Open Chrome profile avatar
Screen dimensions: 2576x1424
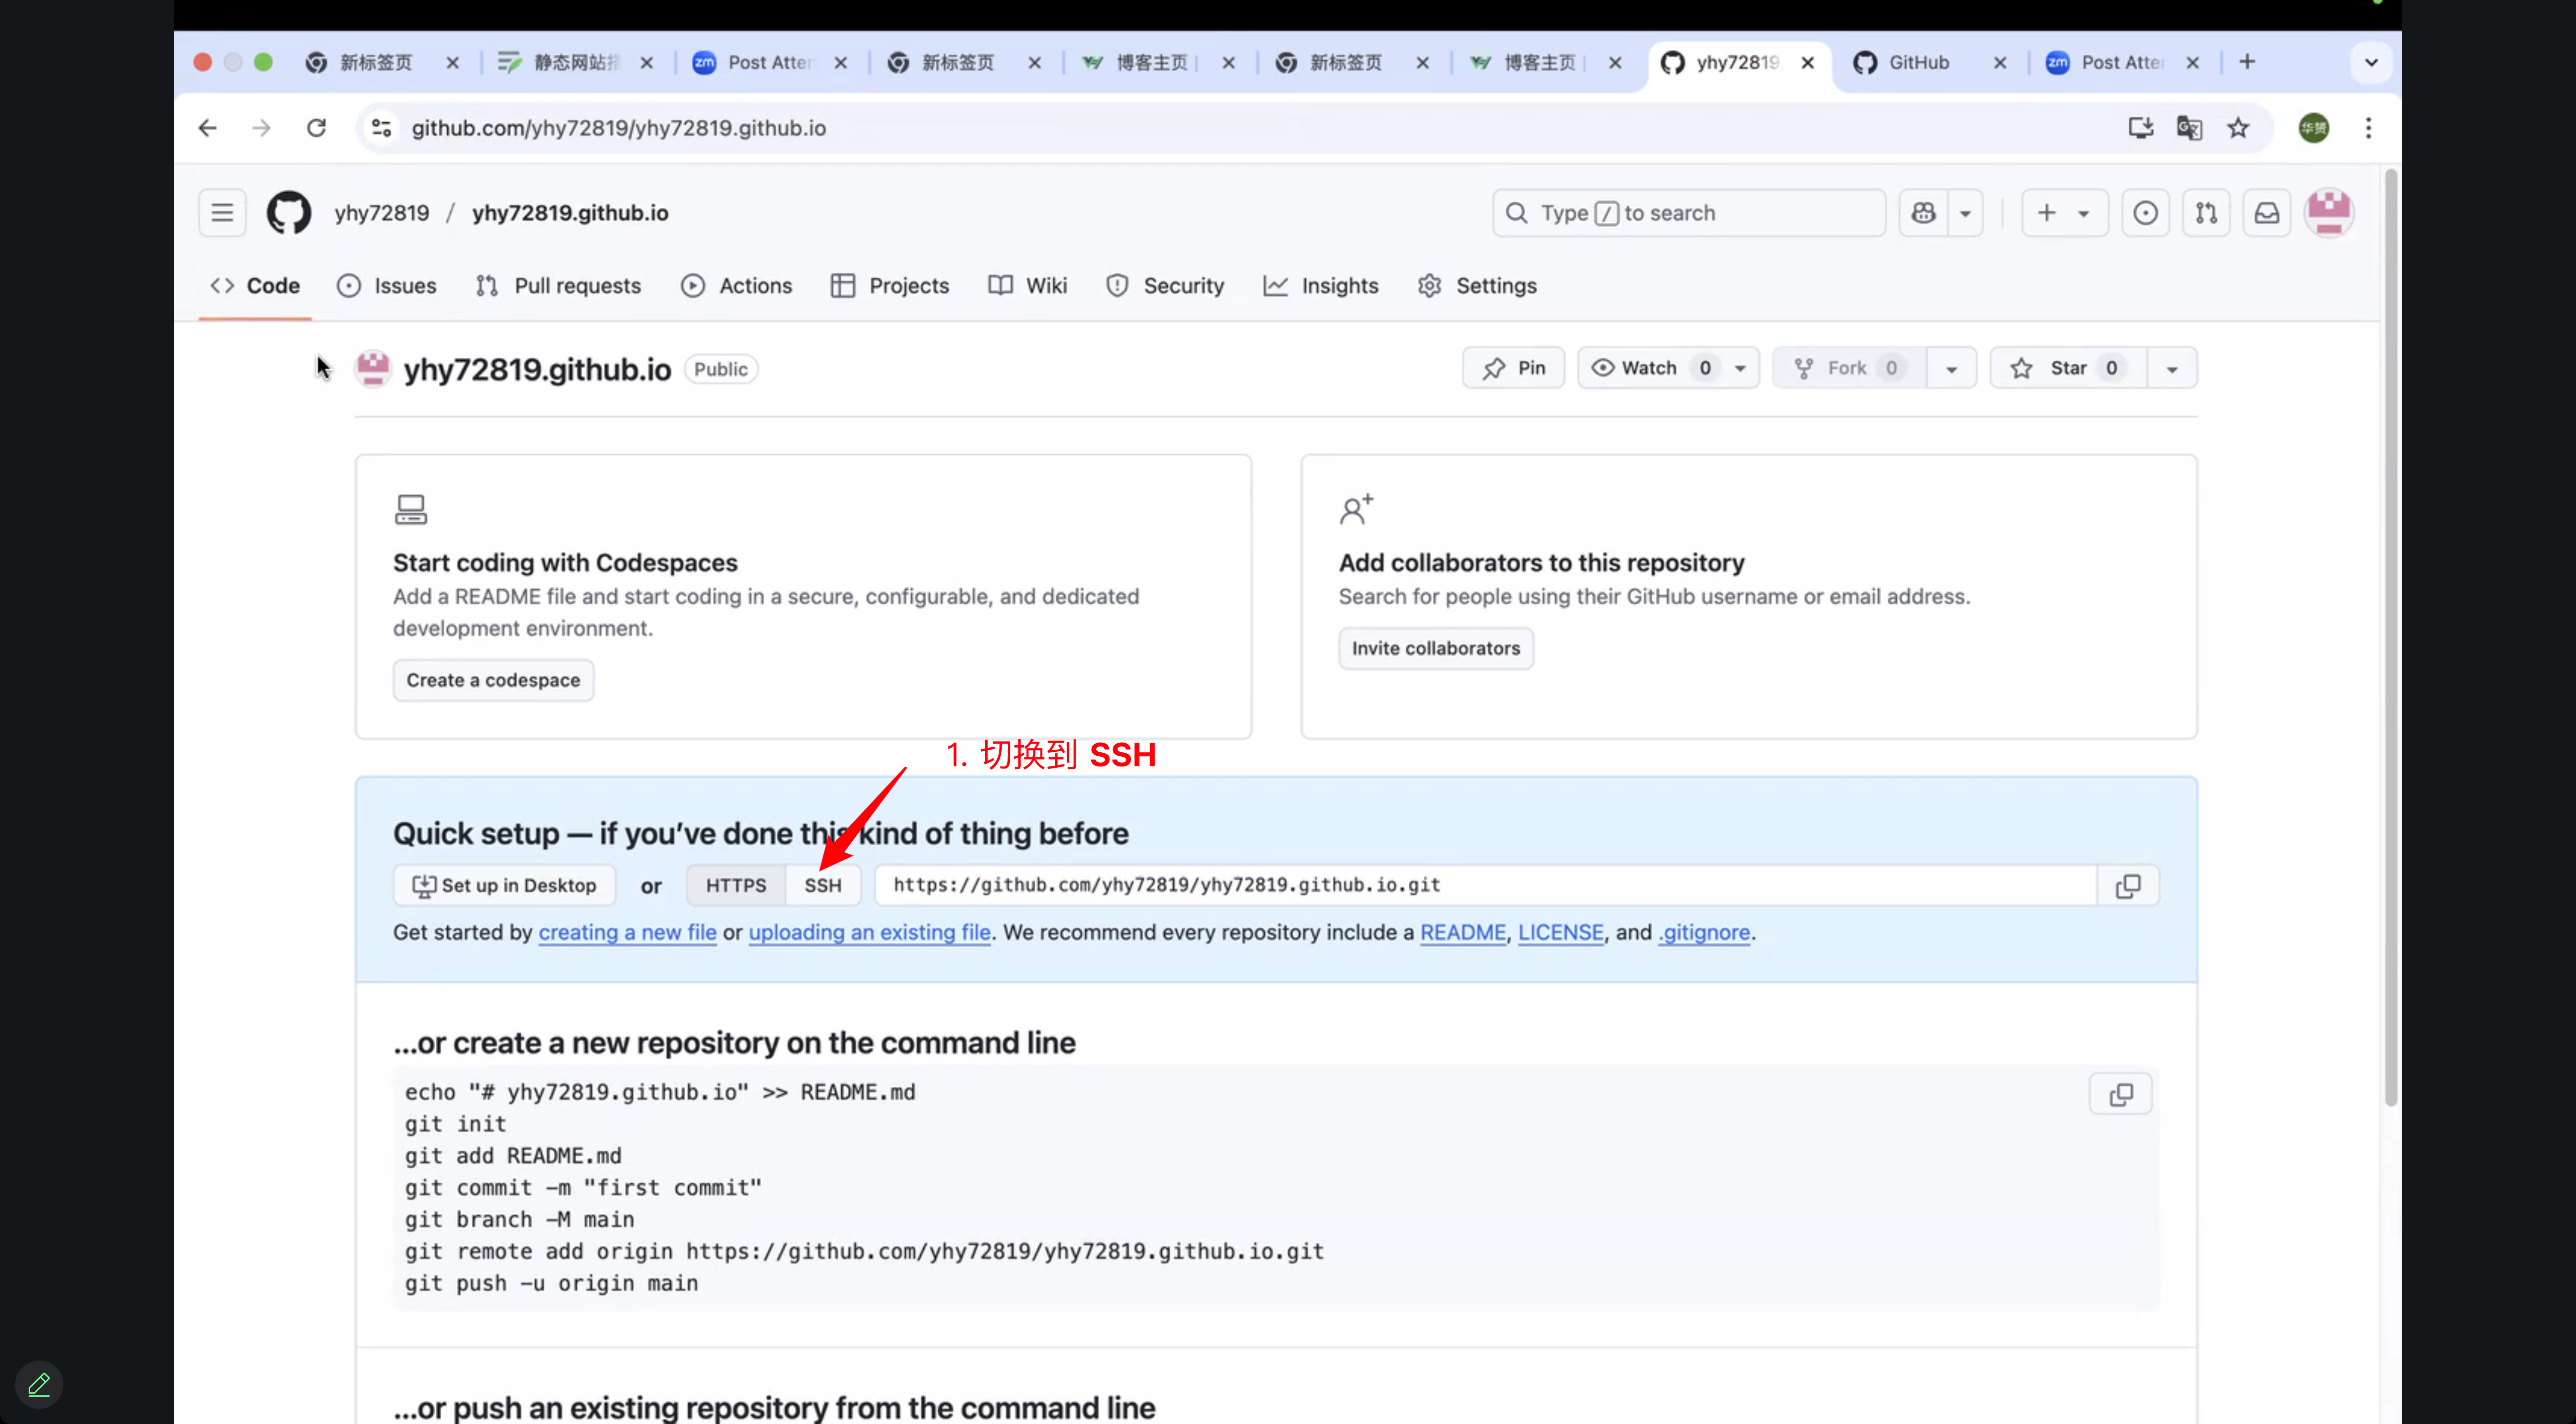(x=2314, y=128)
